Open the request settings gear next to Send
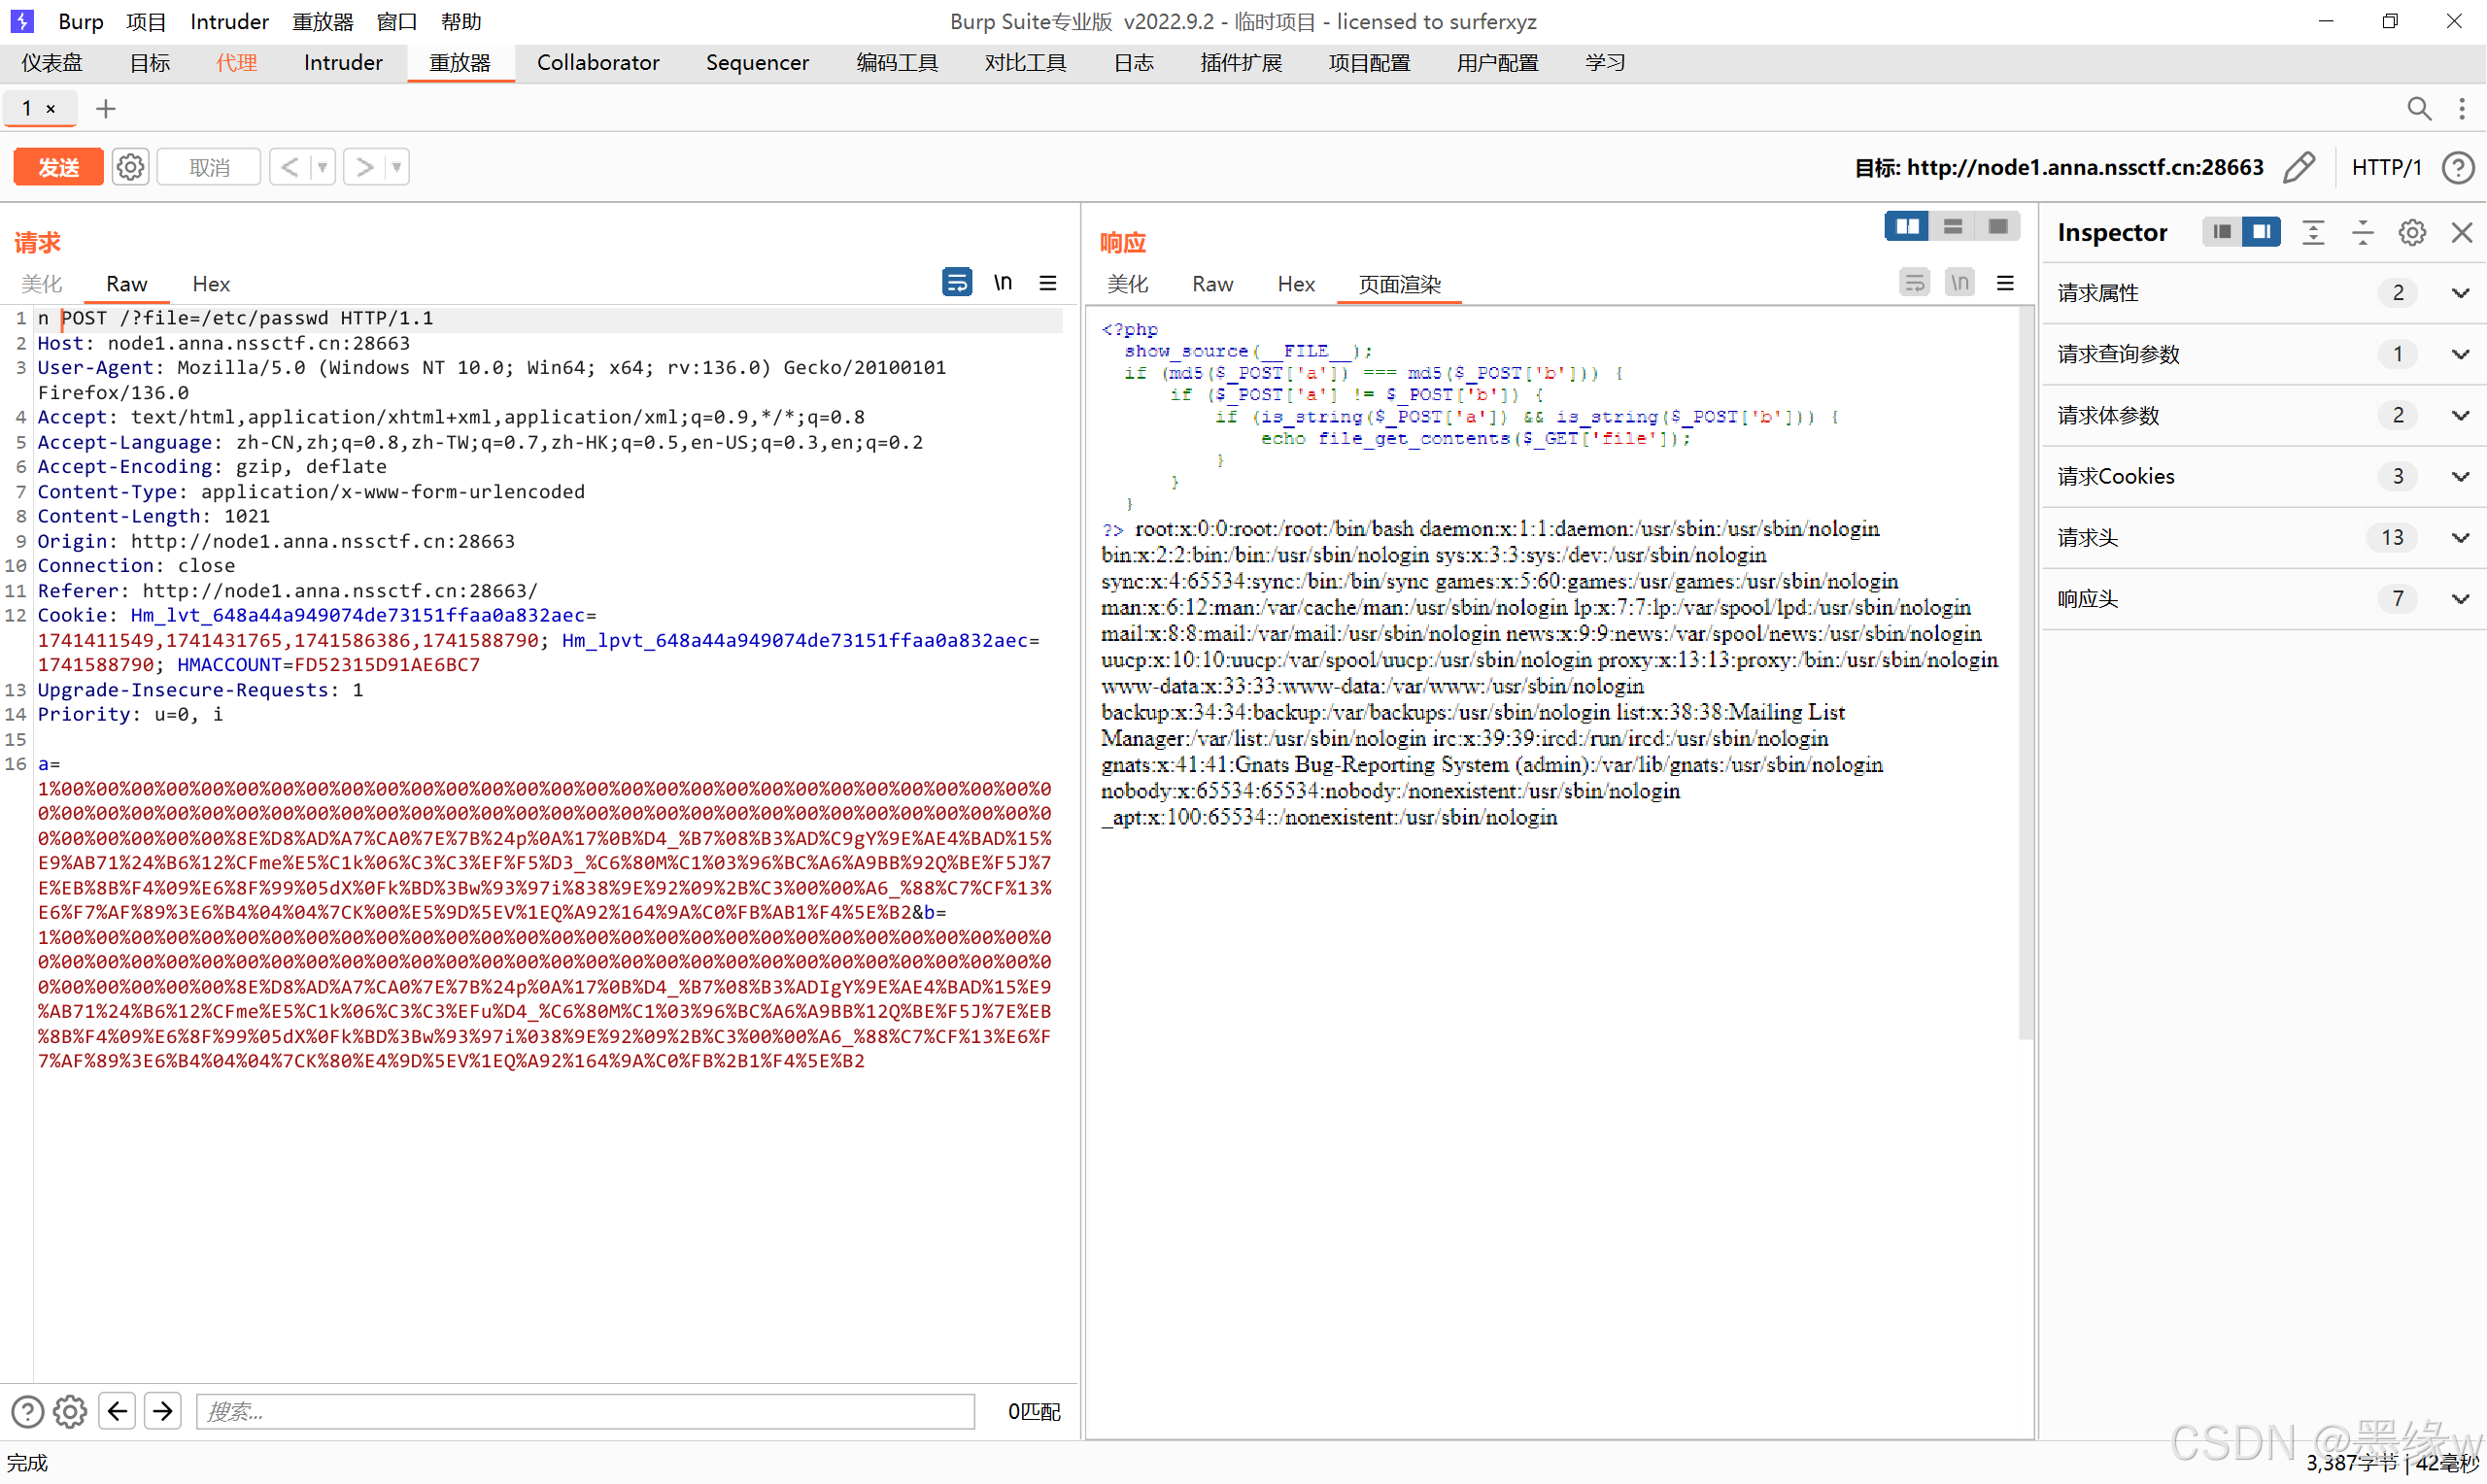2487x1484 pixels. [130, 167]
